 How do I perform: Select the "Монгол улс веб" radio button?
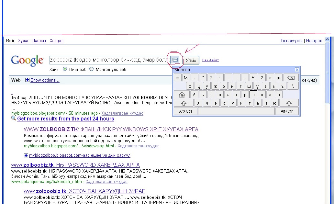pos(92,69)
